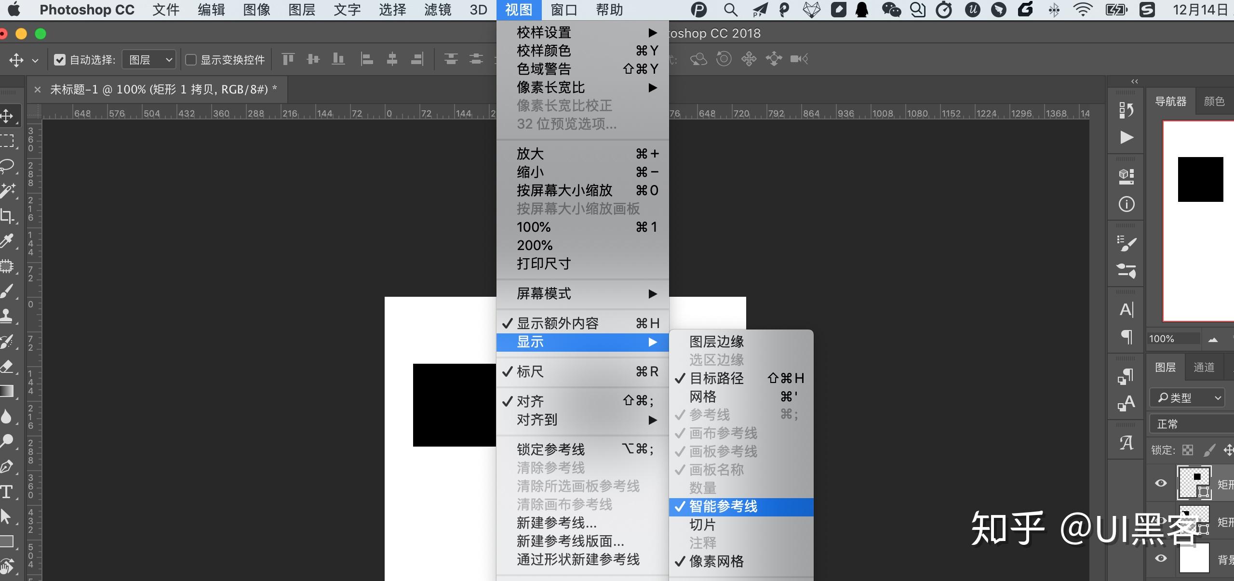Image resolution: width=1234 pixels, height=581 pixels.
Task: Select the Dodge tool
Action: click(x=7, y=441)
